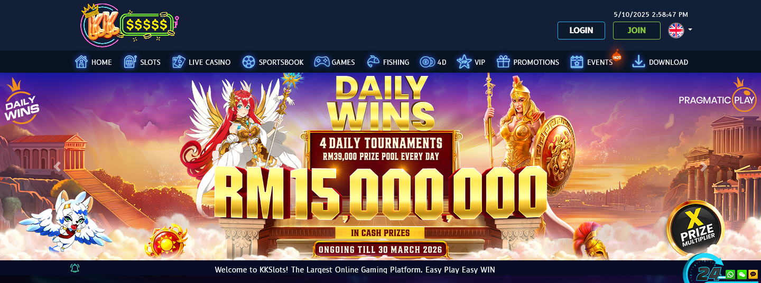
Task: Open the yellow live chat icon
Action: tap(753, 274)
